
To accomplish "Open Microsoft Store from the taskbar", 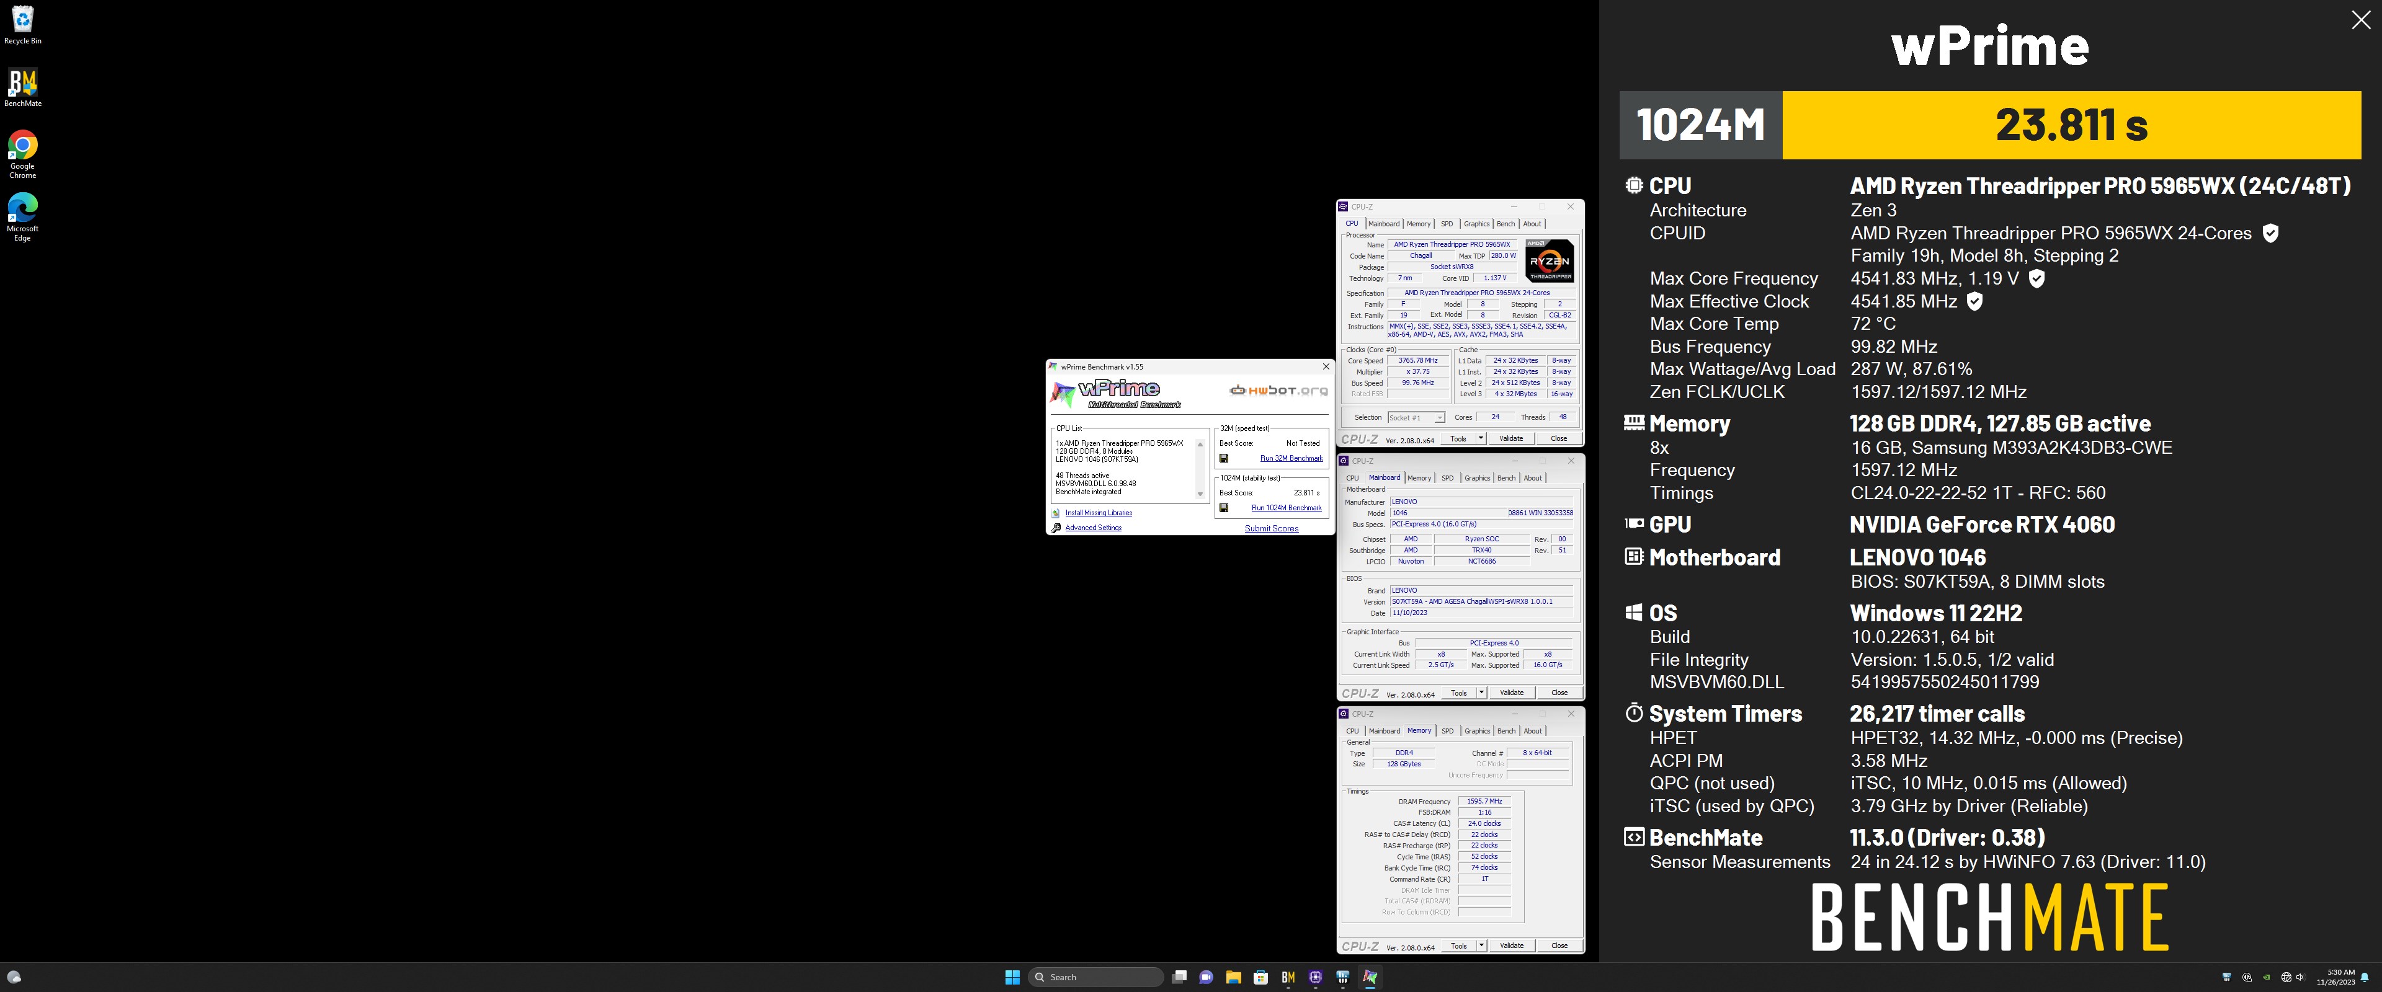I will 1260,977.
